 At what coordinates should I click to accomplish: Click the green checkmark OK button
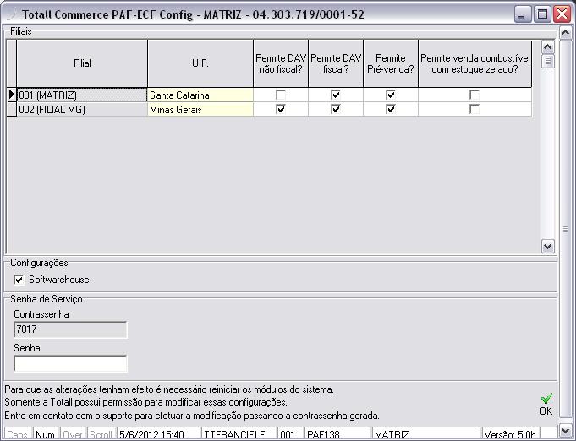point(546,405)
